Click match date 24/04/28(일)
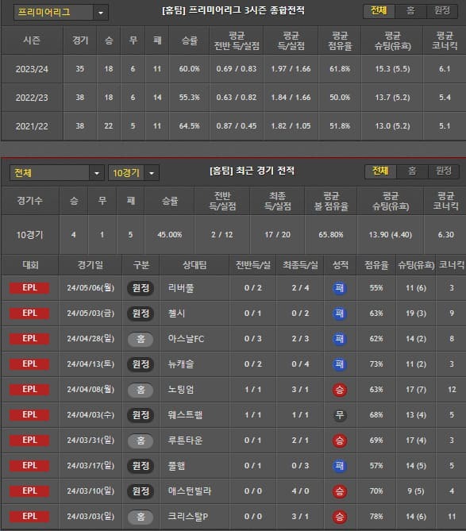Image resolution: width=466 pixels, height=531 pixels. click(x=91, y=339)
